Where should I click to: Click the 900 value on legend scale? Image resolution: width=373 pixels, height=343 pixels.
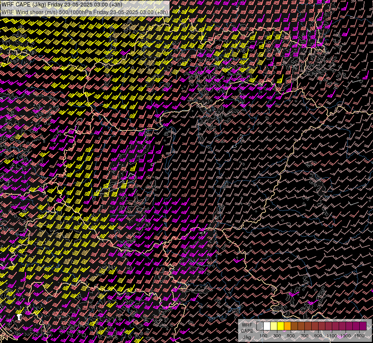click(x=318, y=336)
